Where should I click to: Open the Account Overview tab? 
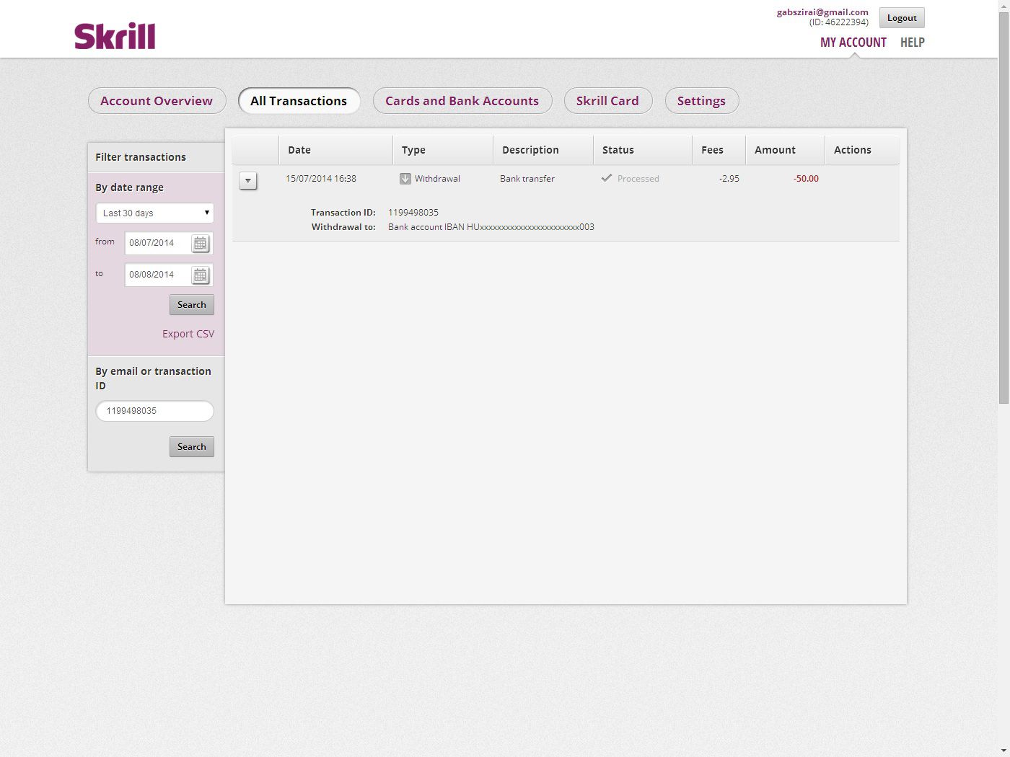coord(157,101)
